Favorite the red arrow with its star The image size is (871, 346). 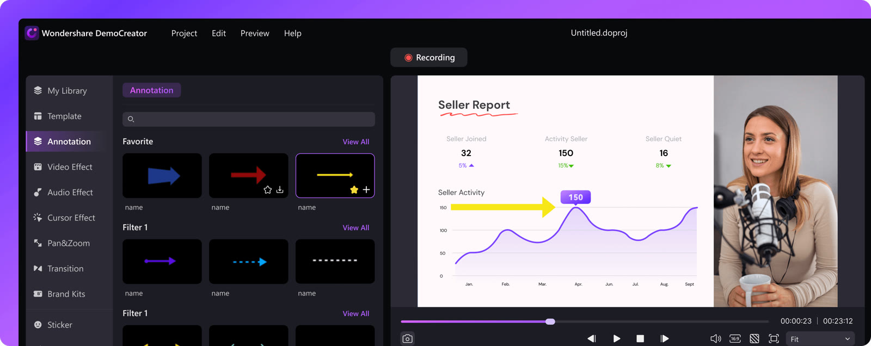267,190
